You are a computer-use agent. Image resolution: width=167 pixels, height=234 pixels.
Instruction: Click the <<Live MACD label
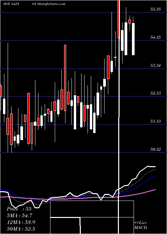[141, 225]
